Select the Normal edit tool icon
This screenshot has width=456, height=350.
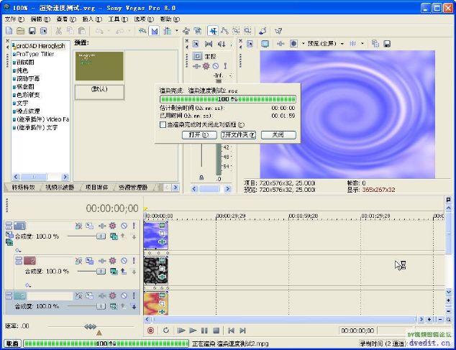pos(213,31)
